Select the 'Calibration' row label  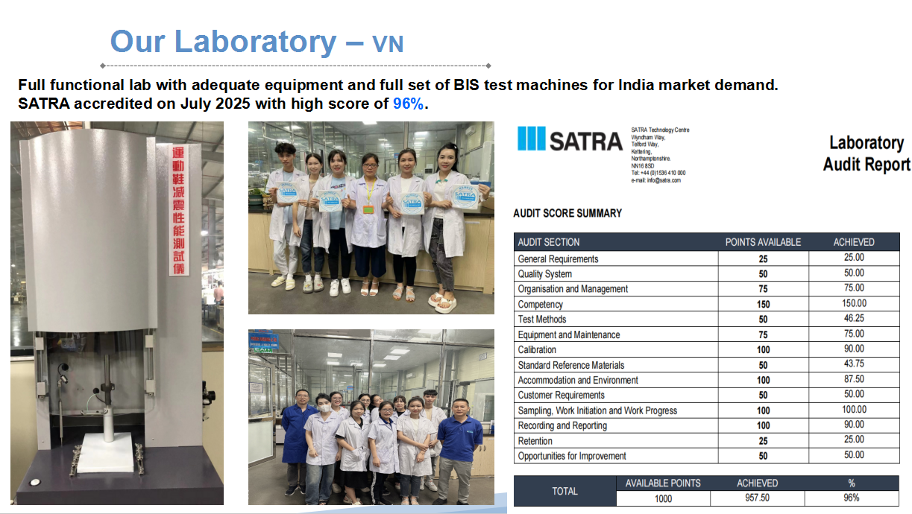pyautogui.click(x=537, y=349)
